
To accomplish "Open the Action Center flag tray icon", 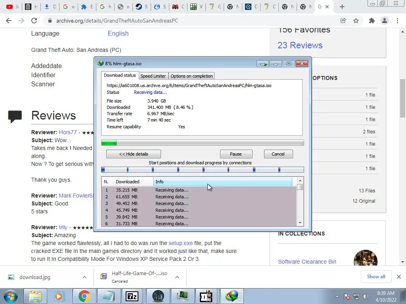I will tap(347, 297).
